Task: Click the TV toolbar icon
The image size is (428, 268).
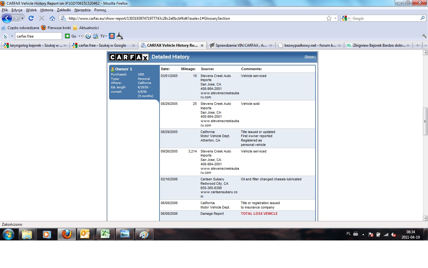Action: click(x=96, y=36)
